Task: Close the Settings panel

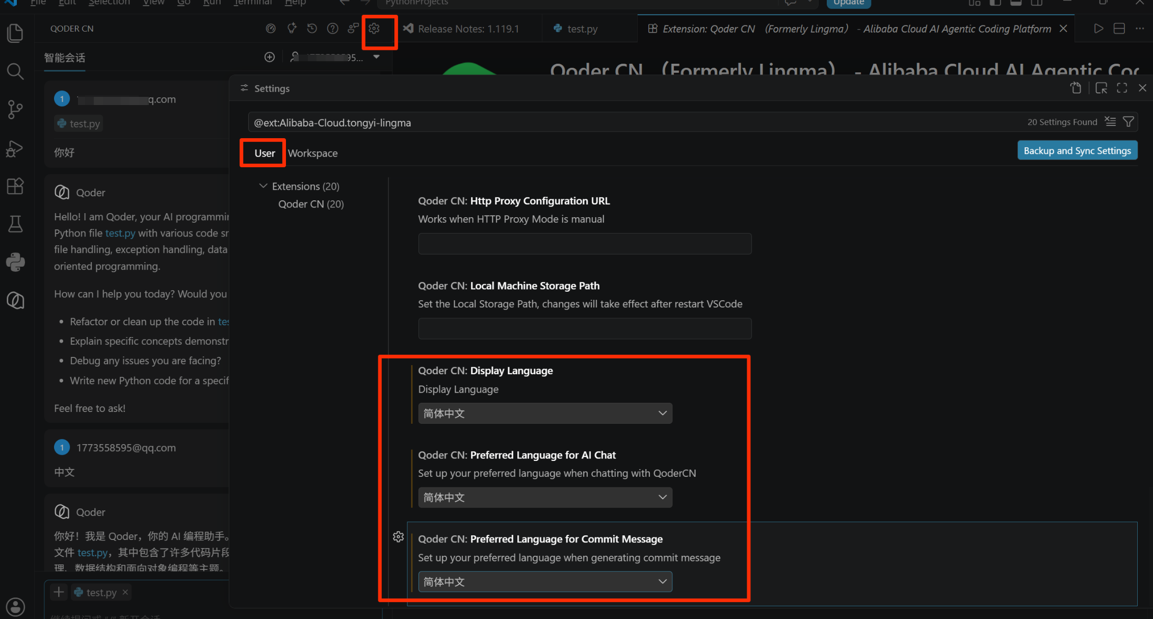Action: pyautogui.click(x=1142, y=88)
